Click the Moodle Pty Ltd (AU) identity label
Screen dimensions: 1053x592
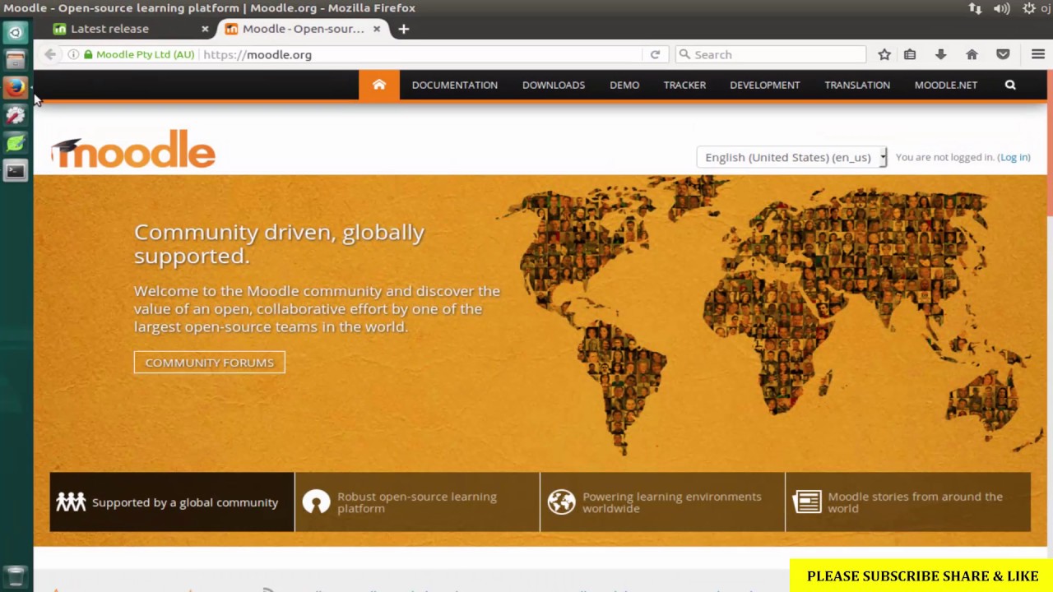click(145, 54)
